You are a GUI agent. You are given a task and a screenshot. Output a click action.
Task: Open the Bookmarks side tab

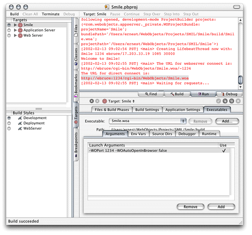76,85
